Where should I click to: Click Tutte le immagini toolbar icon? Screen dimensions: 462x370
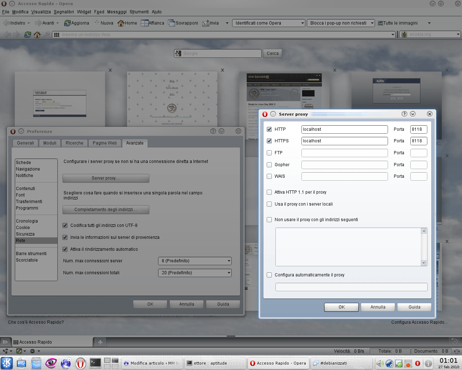point(380,23)
